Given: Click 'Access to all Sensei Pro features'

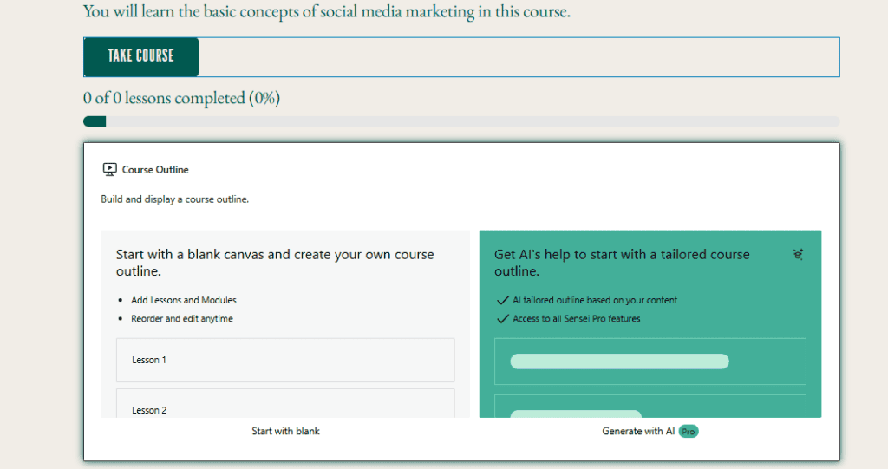Looking at the screenshot, I should [577, 319].
